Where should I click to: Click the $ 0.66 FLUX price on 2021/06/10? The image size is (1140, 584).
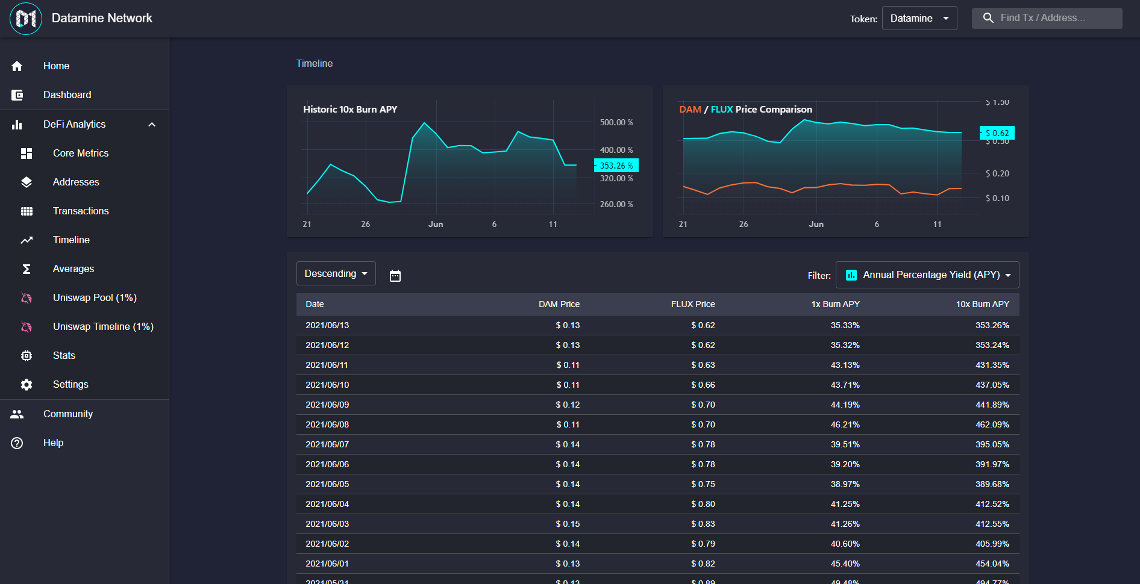(x=703, y=385)
